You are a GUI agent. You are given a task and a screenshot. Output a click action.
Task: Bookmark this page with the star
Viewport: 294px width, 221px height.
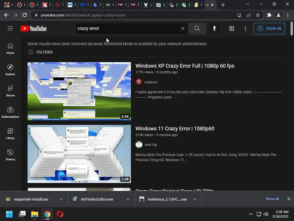click(x=258, y=15)
